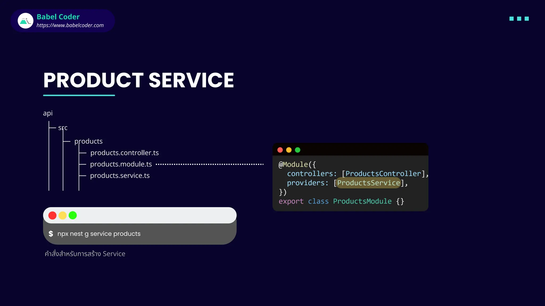Screen dimensions: 545x306
Task: Select the products folder in tree
Action: coord(88,141)
